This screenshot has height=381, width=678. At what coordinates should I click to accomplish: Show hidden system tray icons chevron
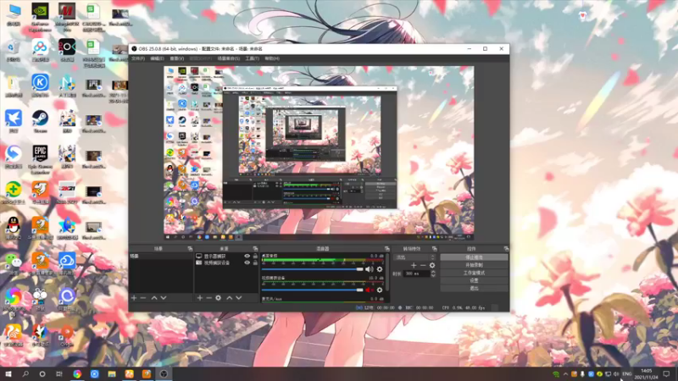[565, 374]
